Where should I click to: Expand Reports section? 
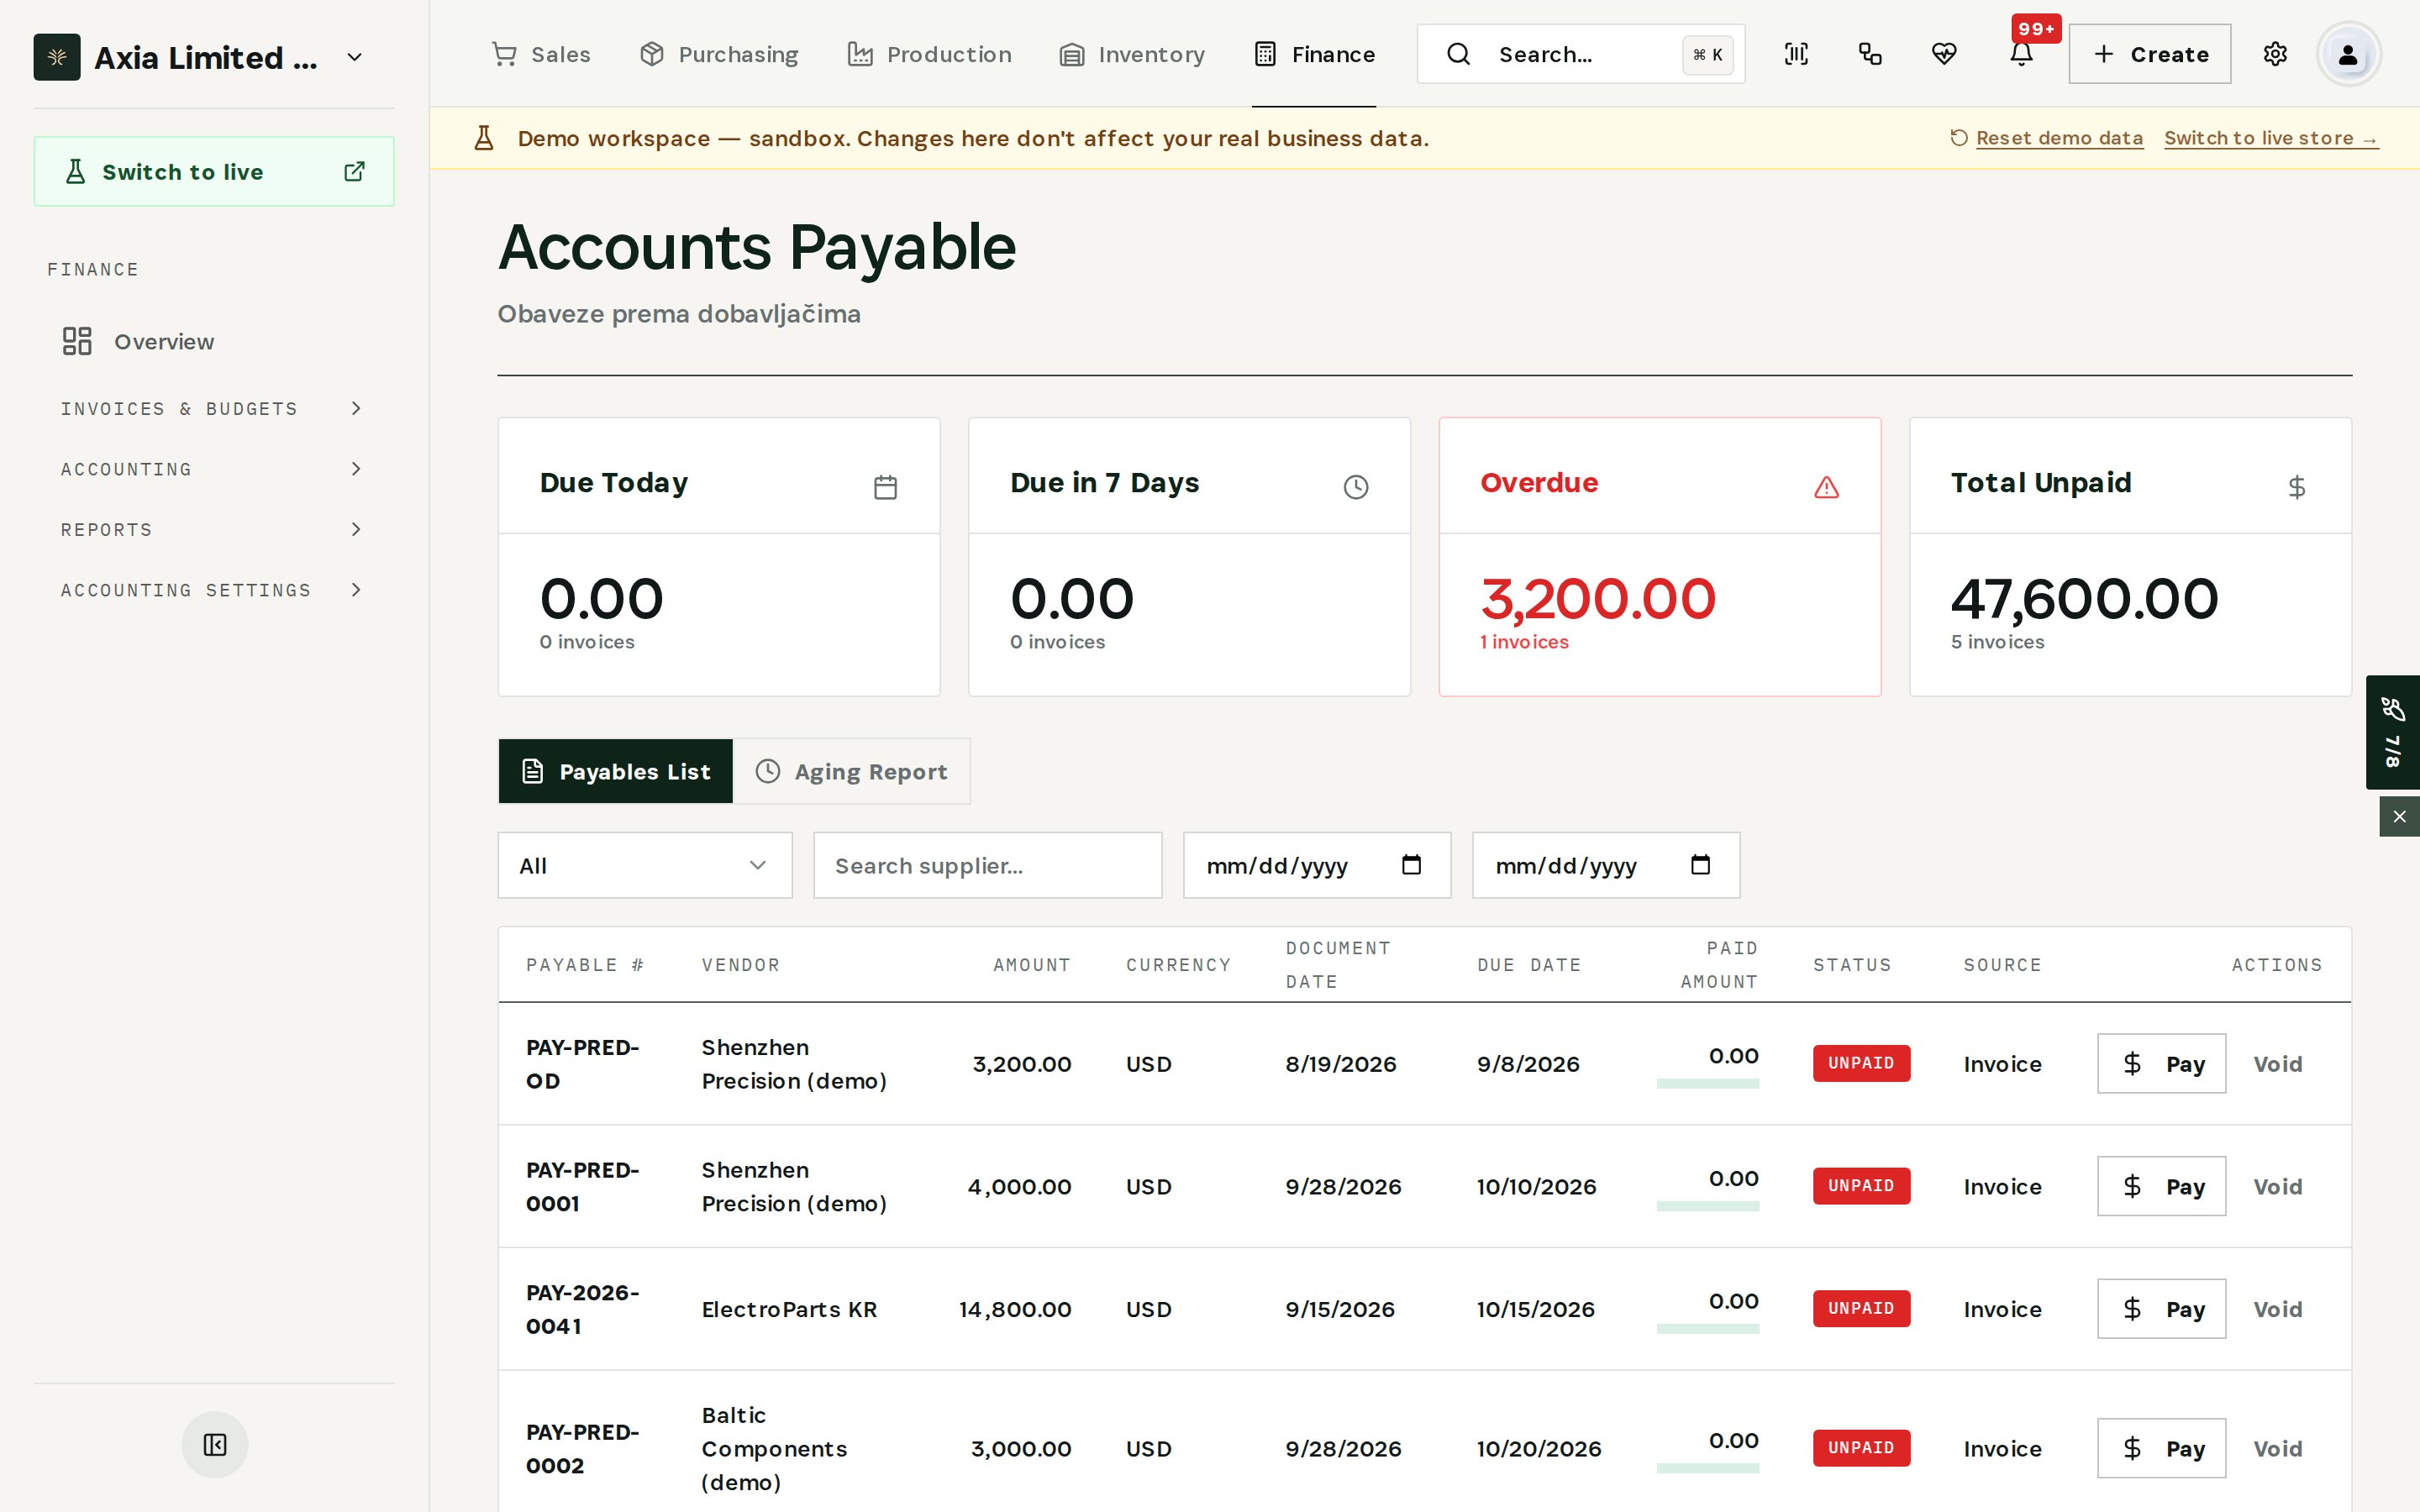point(214,530)
